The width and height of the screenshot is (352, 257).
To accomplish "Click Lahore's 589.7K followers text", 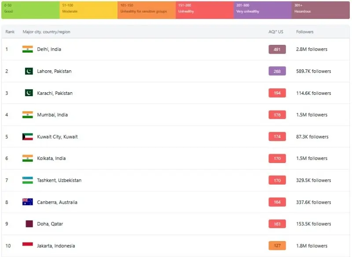I will pyautogui.click(x=313, y=71).
